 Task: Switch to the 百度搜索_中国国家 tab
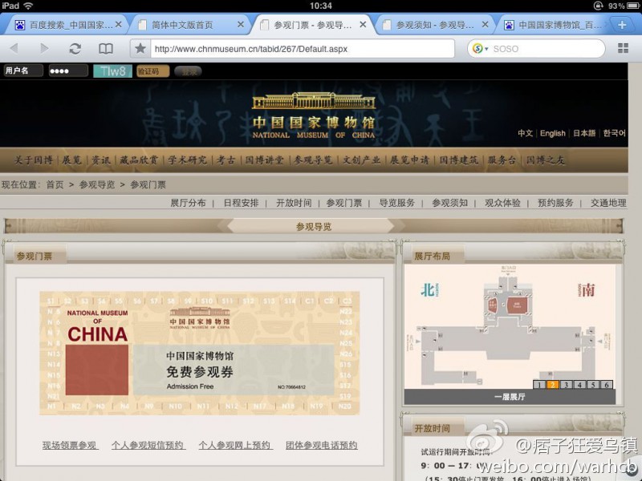[x=66, y=25]
